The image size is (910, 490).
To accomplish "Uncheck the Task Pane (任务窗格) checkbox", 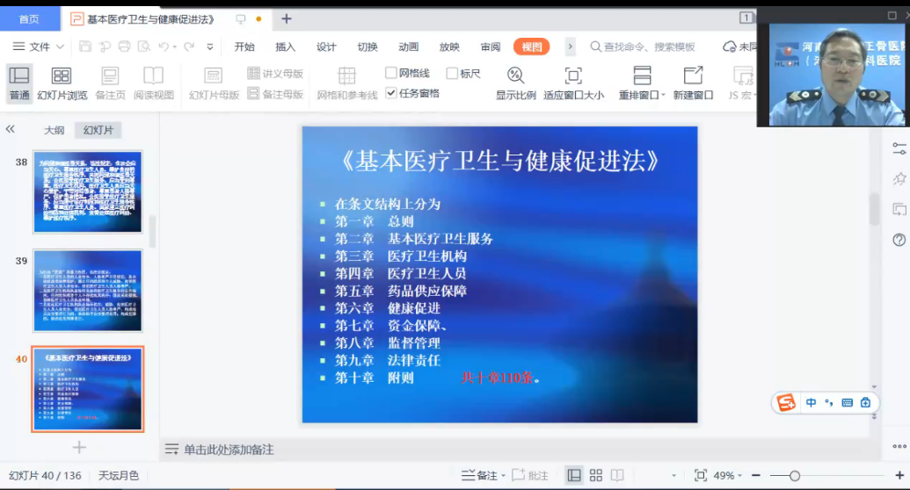I will coord(392,93).
